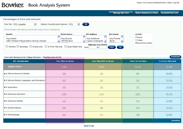Click Go next to Subject Classification System
Screen dimensions: 183x129
(86, 24)
